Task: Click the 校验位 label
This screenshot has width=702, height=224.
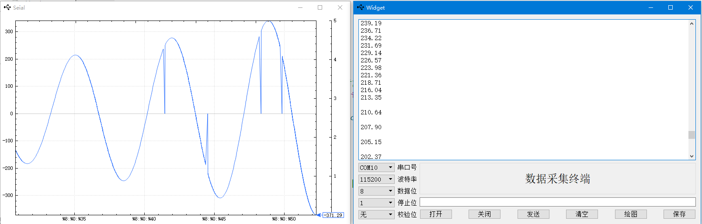Action: tap(407, 214)
